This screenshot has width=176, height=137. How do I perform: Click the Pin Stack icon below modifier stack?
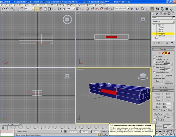tap(154, 43)
